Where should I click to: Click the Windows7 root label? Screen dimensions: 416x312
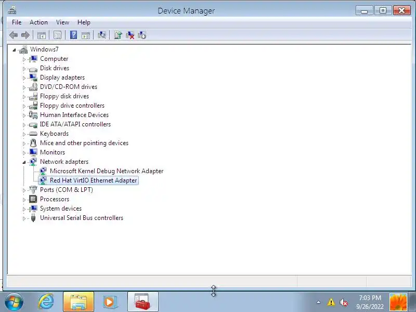pos(44,49)
